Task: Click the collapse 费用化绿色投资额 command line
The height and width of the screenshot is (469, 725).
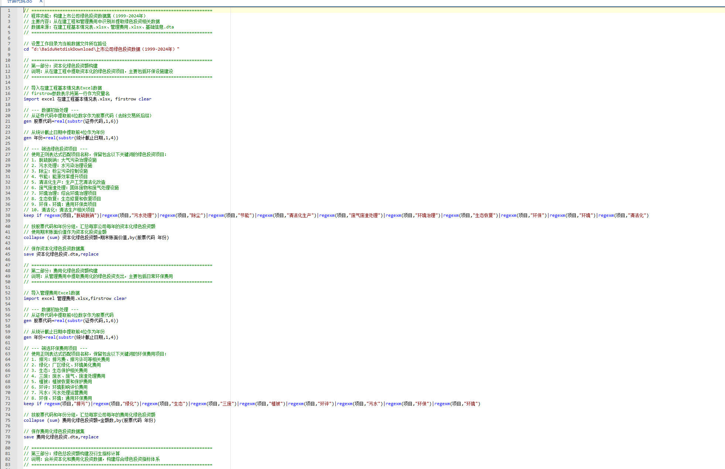Action: click(89, 420)
